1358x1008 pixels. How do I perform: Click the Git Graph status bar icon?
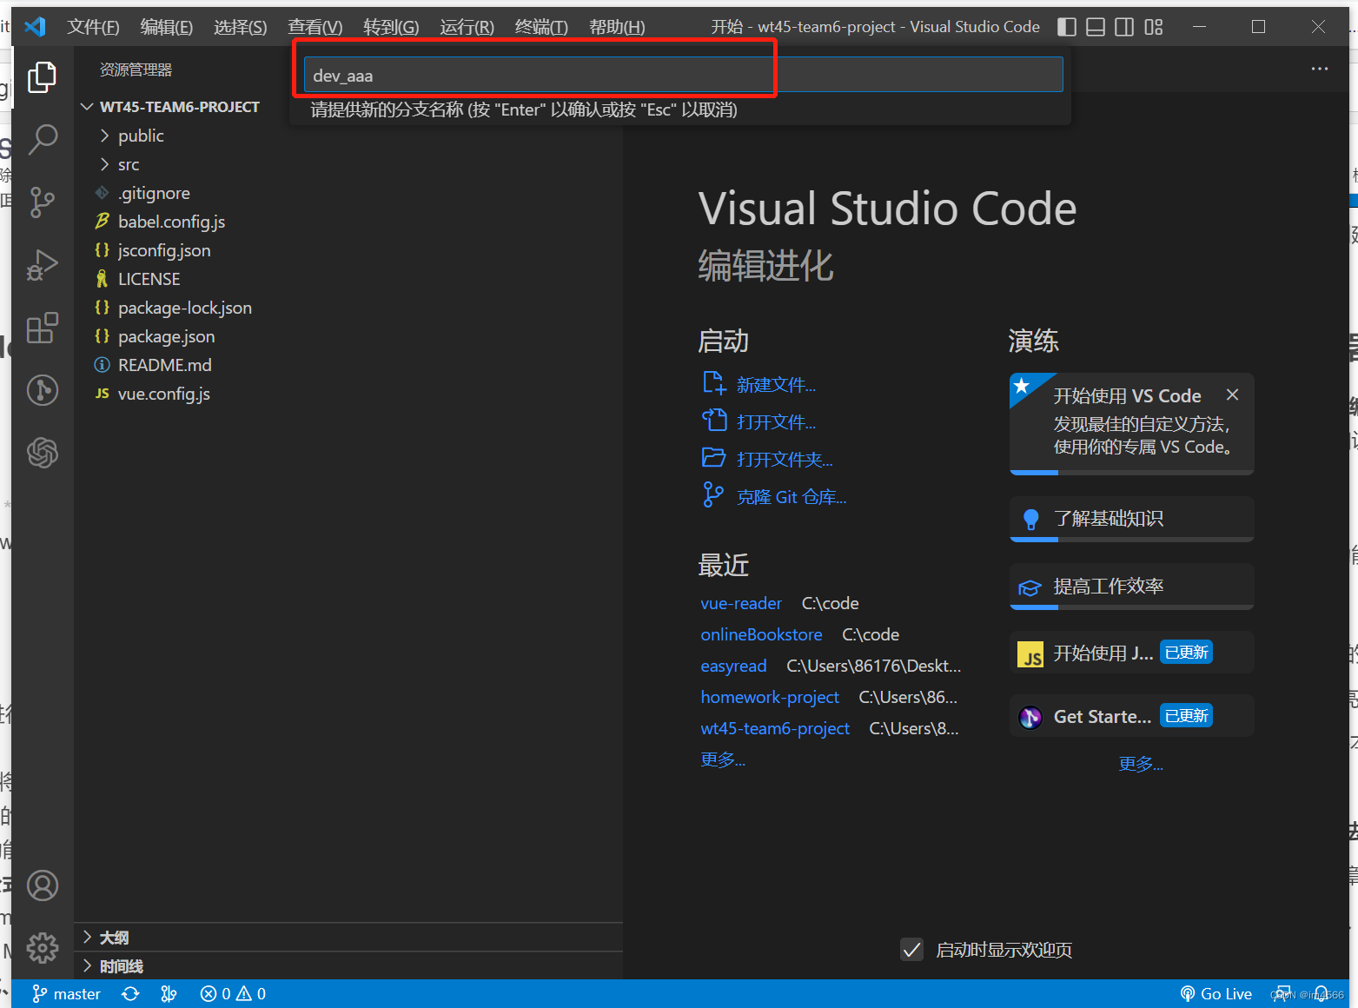point(169,994)
